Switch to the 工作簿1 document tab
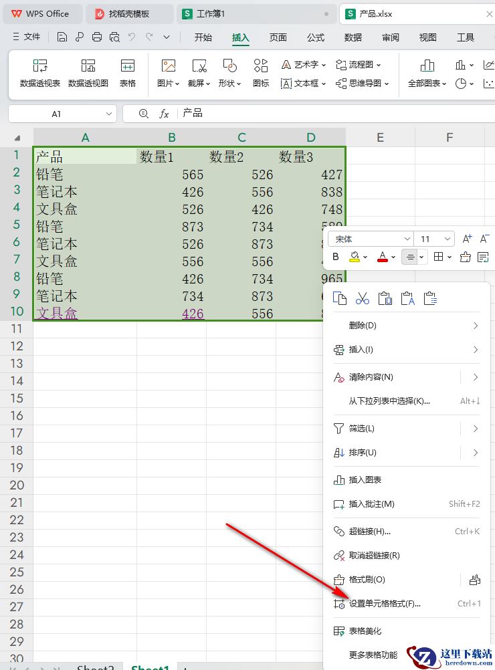The image size is (495, 670). click(256, 14)
